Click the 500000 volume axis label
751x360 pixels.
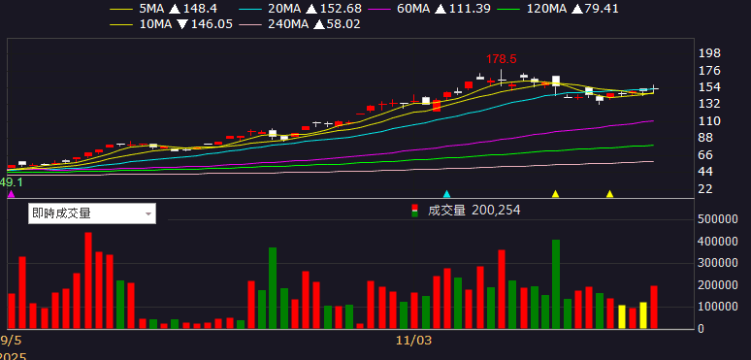pyautogui.click(x=718, y=219)
